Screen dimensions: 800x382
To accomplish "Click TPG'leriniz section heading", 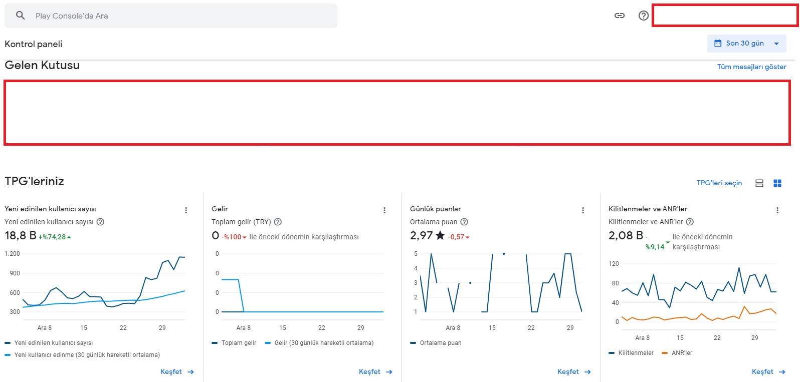I will coord(35,181).
